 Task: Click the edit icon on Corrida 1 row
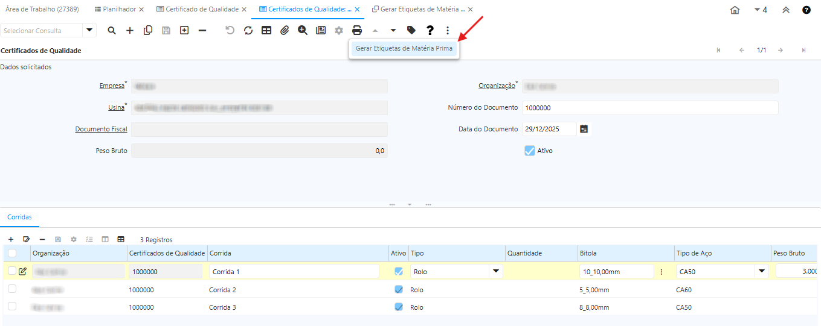[x=22, y=272]
